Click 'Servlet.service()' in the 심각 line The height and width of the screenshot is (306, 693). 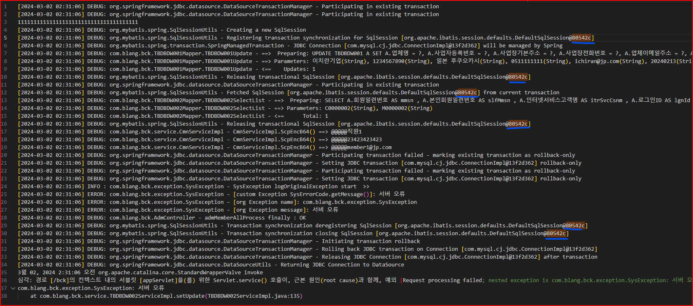tap(240, 280)
